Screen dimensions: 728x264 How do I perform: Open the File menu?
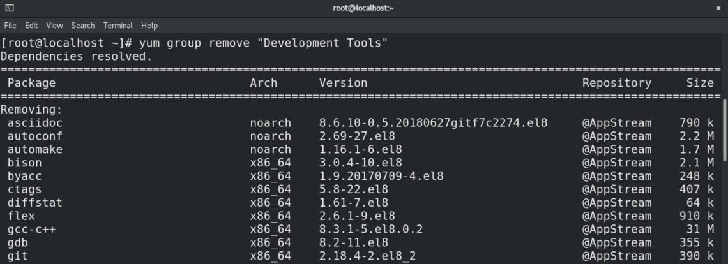click(x=10, y=26)
